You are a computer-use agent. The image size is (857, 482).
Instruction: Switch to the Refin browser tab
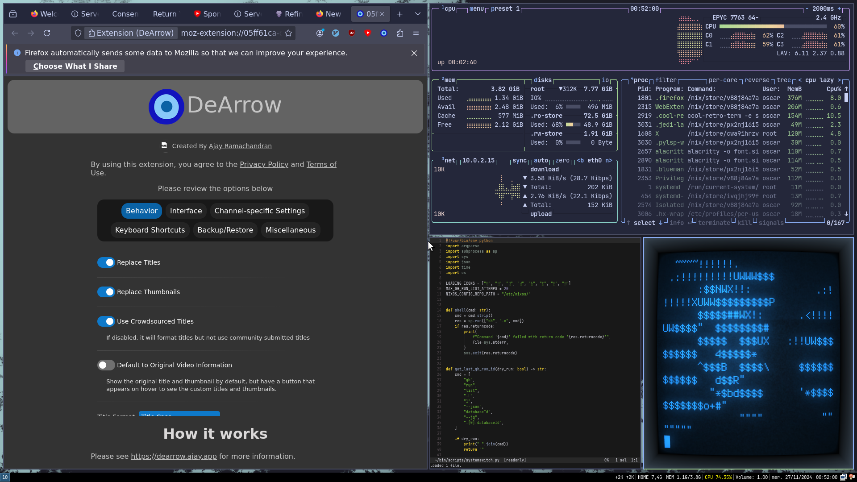(289, 14)
